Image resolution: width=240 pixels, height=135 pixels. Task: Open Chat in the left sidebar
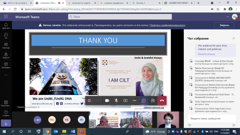pyautogui.click(x=6, y=36)
